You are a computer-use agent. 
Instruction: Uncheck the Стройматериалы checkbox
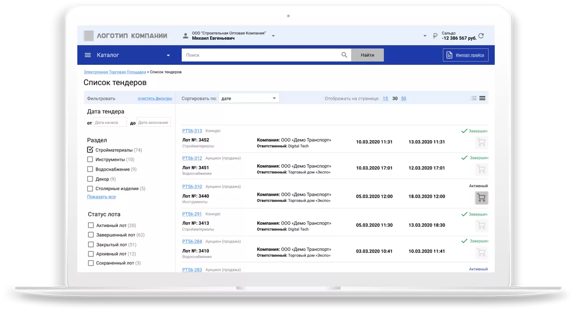click(90, 150)
